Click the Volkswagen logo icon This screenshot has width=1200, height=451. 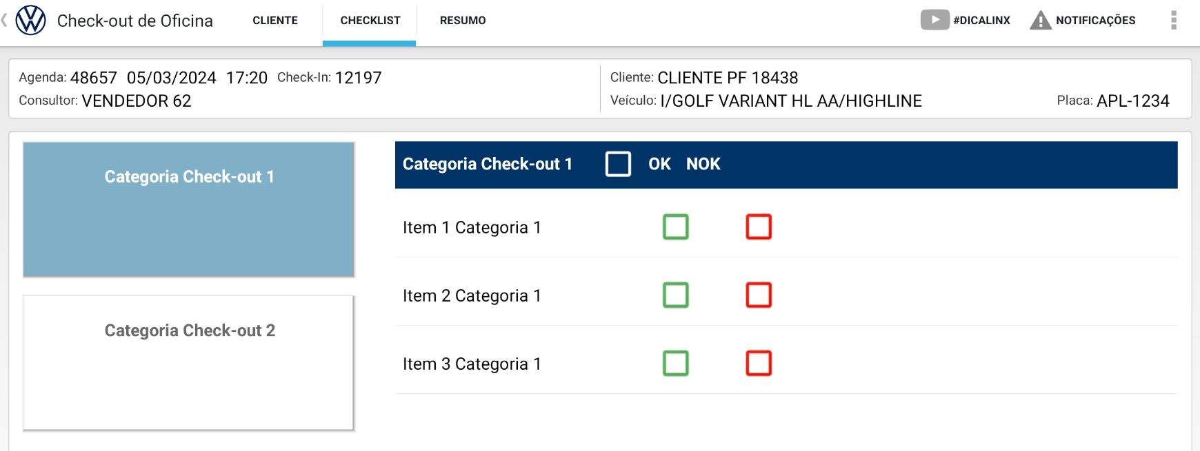click(x=31, y=21)
